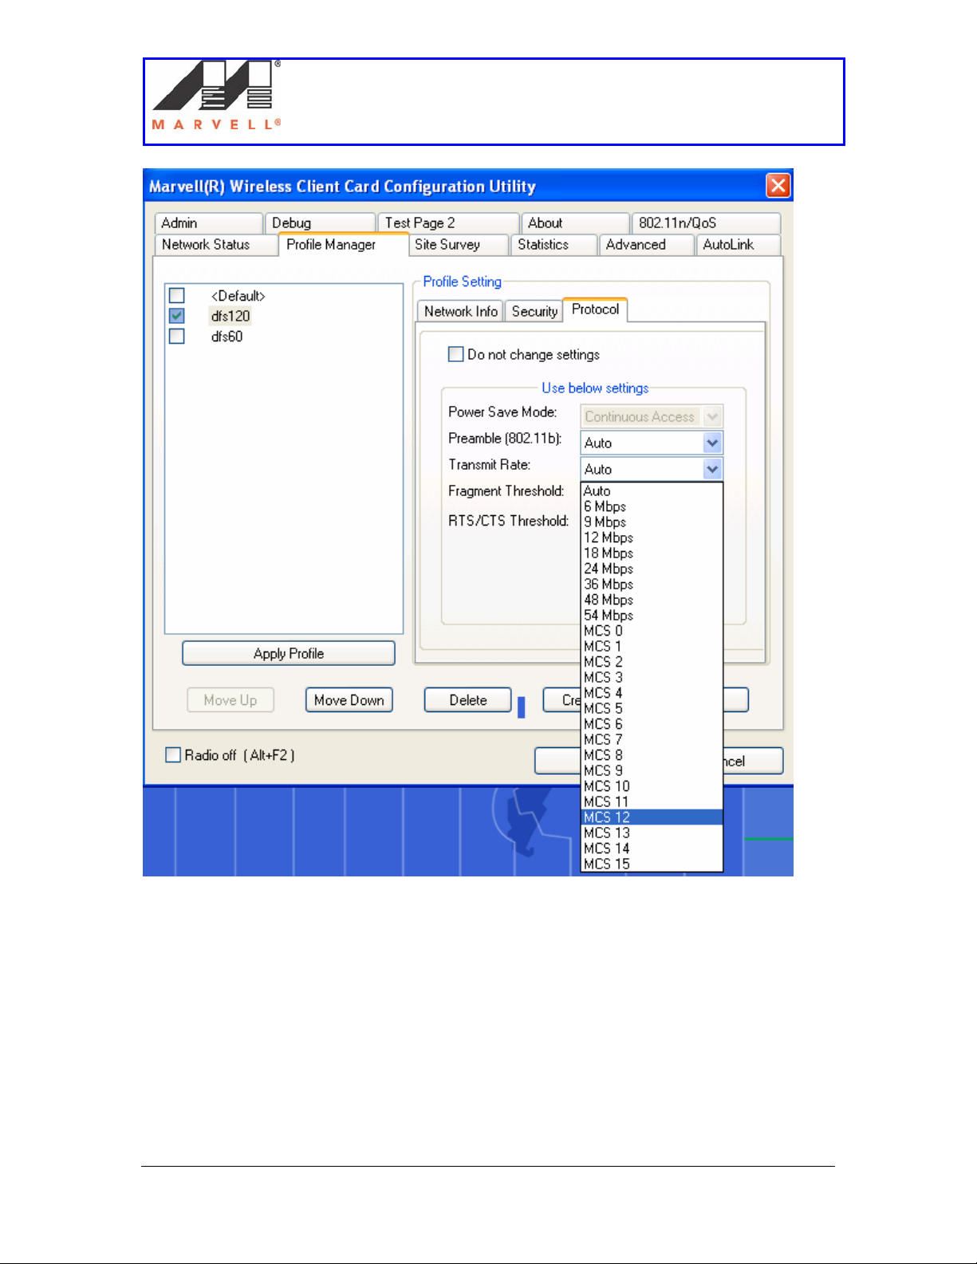Pick the highlighted MCS 12 option
977x1264 pixels.
pyautogui.click(x=607, y=817)
